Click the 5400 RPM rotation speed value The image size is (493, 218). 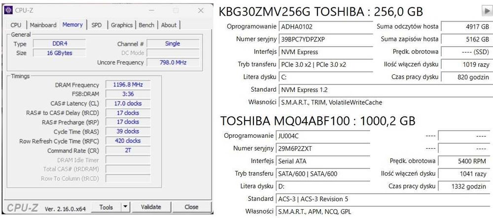click(x=465, y=161)
